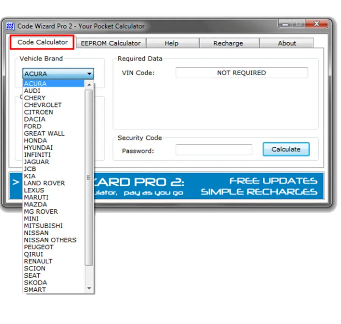341x324 pixels.
Task: Choose RENAULT from the brand list
Action: click(x=54, y=262)
